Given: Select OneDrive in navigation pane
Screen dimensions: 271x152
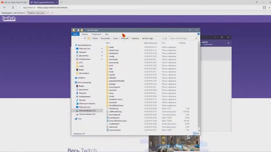Looking at the screenshot, I should (81, 78).
